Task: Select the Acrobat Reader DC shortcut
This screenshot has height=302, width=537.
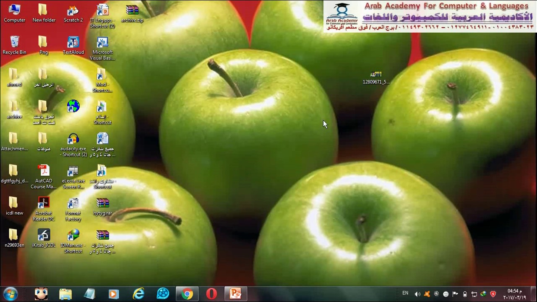Action: click(44, 208)
